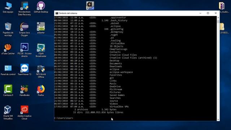Launch Adobe Creative Cloud shortcut
This screenshot has width=231, height=130.
[x=25, y=112]
